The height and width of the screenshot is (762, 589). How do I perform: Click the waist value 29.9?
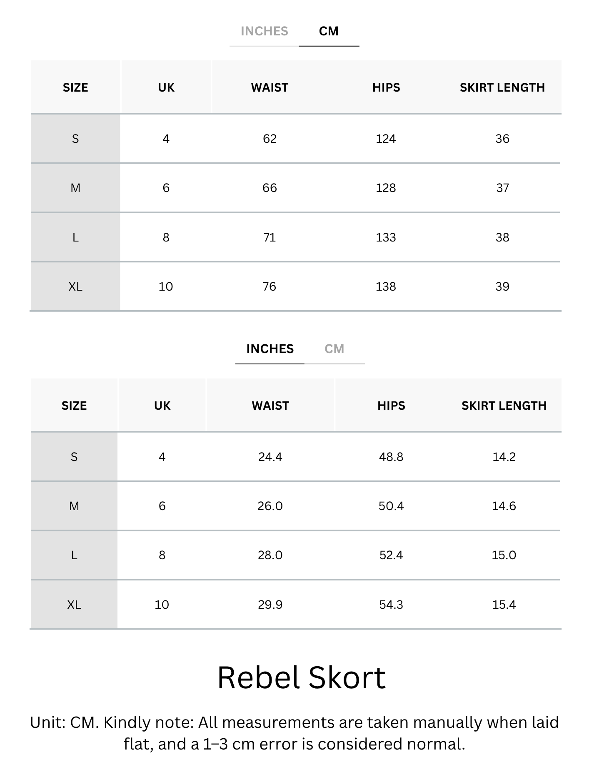[270, 605]
